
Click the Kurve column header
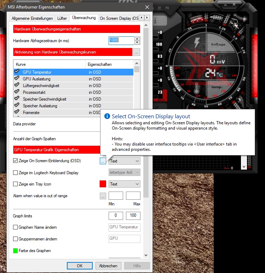pos(50,64)
